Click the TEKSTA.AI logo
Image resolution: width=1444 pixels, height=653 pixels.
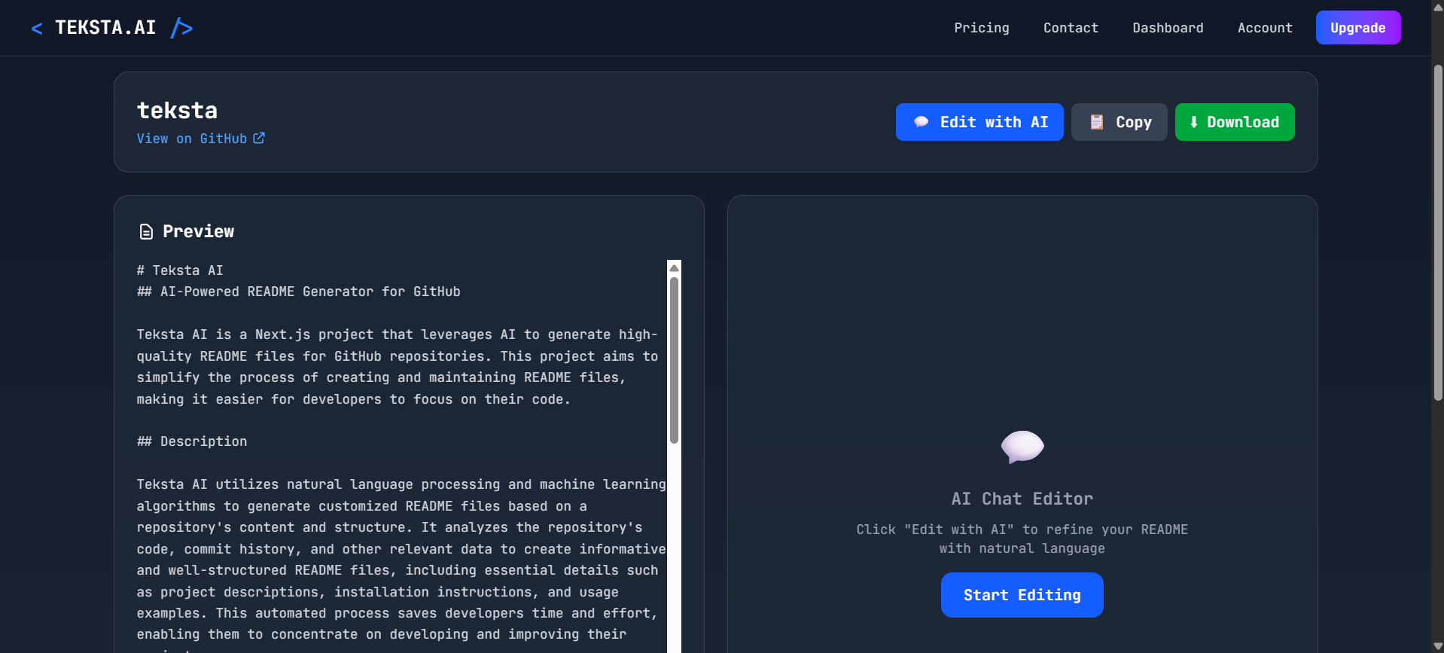click(x=111, y=28)
